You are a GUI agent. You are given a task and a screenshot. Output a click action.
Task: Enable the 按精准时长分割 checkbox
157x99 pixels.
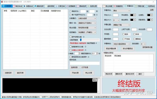pos(70,47)
